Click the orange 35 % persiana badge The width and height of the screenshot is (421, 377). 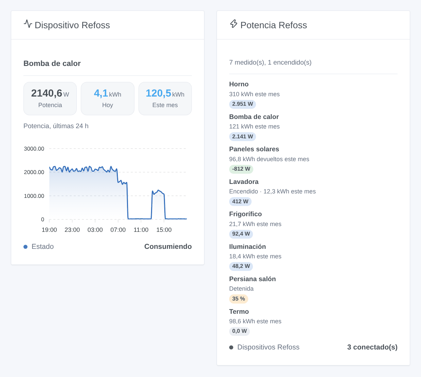coord(239,299)
